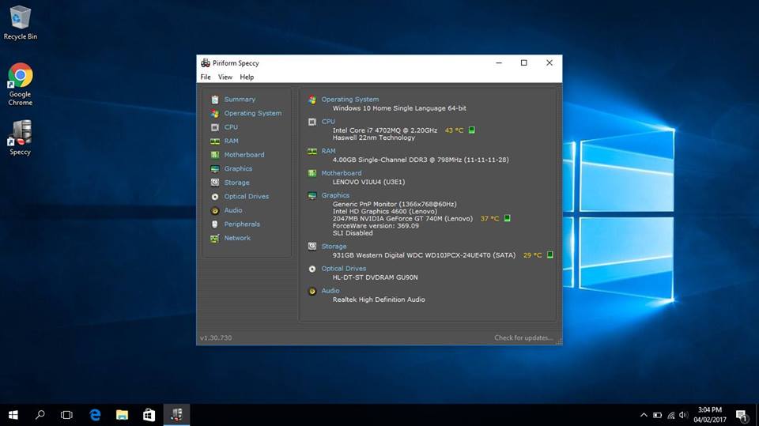Click the Operating System heading in summary
The image size is (759, 426).
(350, 100)
